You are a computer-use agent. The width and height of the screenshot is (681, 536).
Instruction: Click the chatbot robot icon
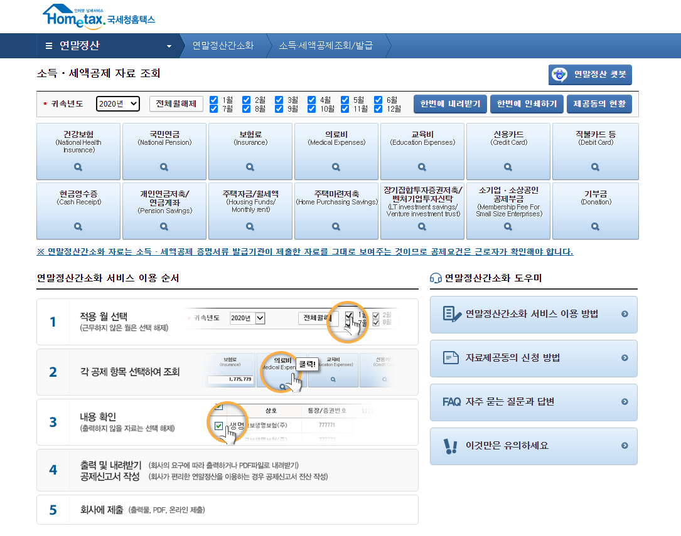coord(559,75)
